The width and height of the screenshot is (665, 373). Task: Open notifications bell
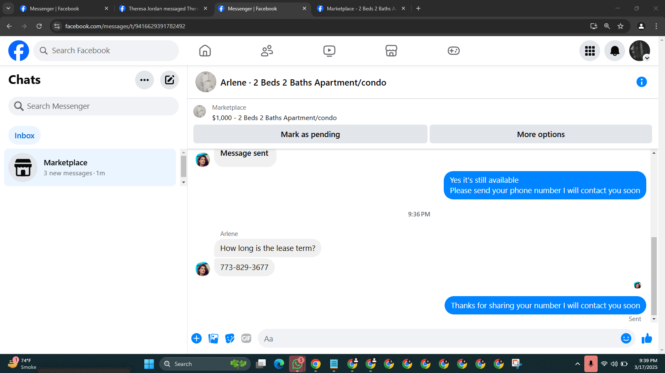pyautogui.click(x=615, y=51)
